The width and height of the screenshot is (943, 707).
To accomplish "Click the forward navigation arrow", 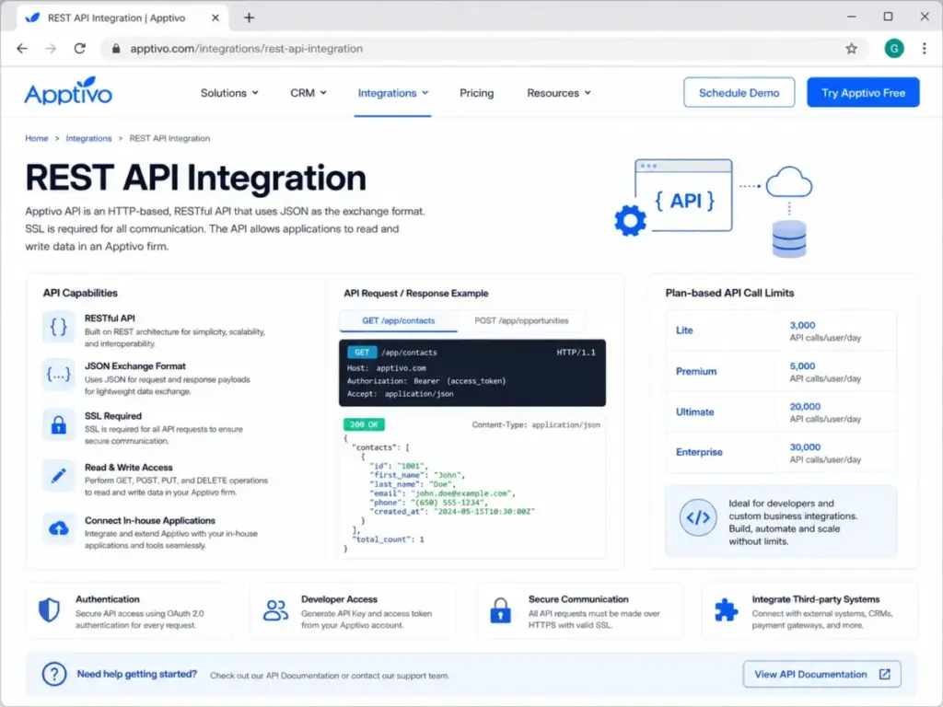I will [51, 49].
